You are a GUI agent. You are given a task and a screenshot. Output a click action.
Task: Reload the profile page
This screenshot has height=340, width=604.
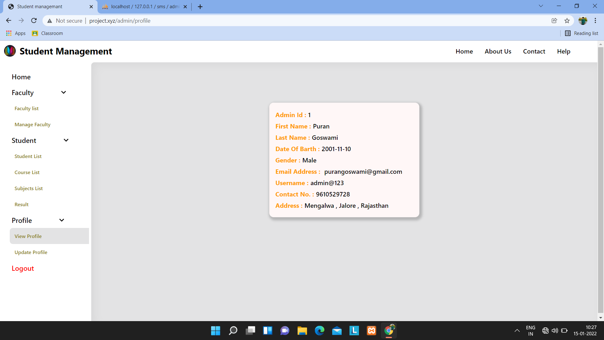(34, 20)
